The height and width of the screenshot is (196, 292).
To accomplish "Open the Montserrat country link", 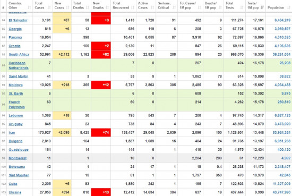I will pos(18,158).
